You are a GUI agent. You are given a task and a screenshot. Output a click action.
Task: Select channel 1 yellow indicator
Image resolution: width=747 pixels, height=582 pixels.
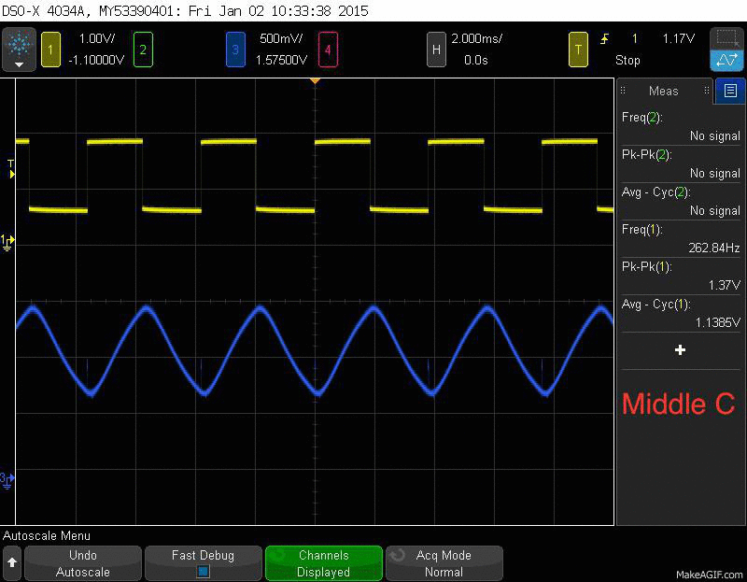click(x=51, y=50)
